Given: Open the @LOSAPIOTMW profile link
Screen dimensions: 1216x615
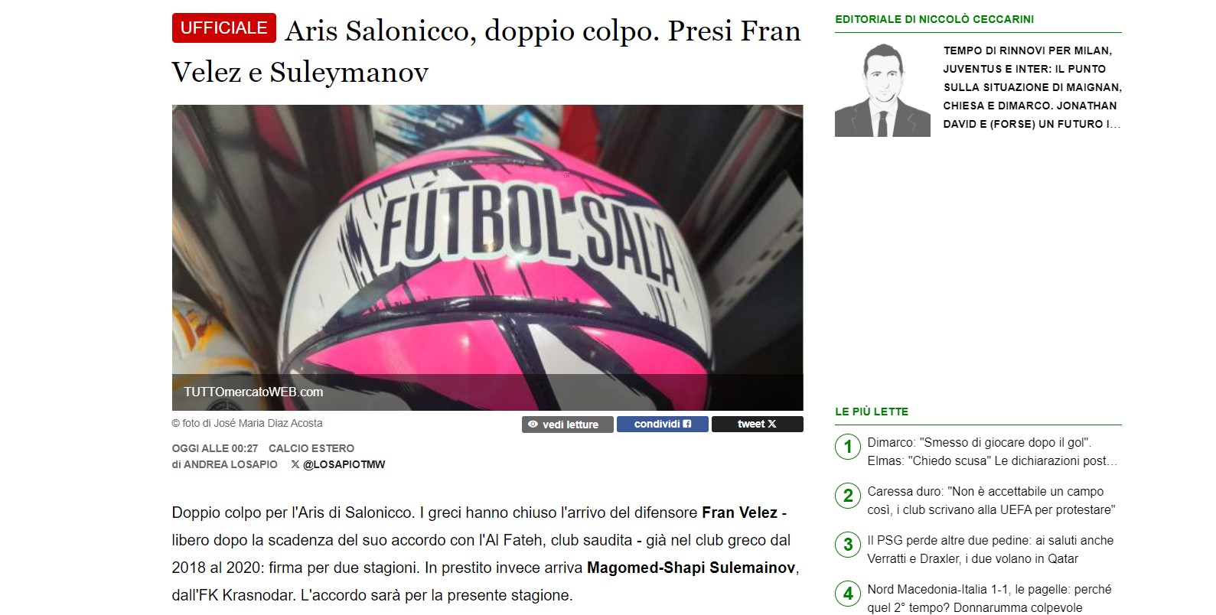Looking at the screenshot, I should click(344, 464).
